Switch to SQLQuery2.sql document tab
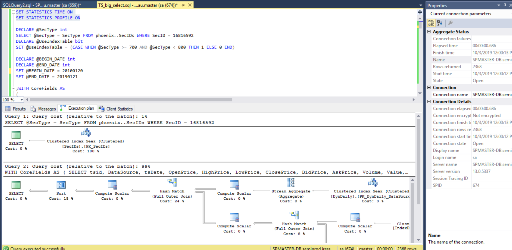 (x=42, y=5)
